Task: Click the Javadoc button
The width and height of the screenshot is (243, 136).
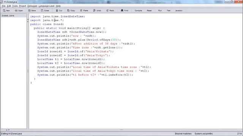Action: point(179,11)
